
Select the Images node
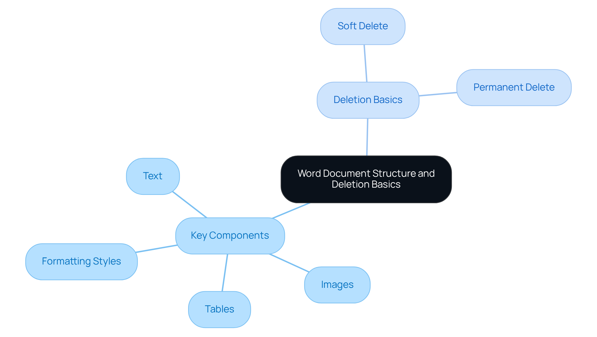pyautogui.click(x=337, y=285)
